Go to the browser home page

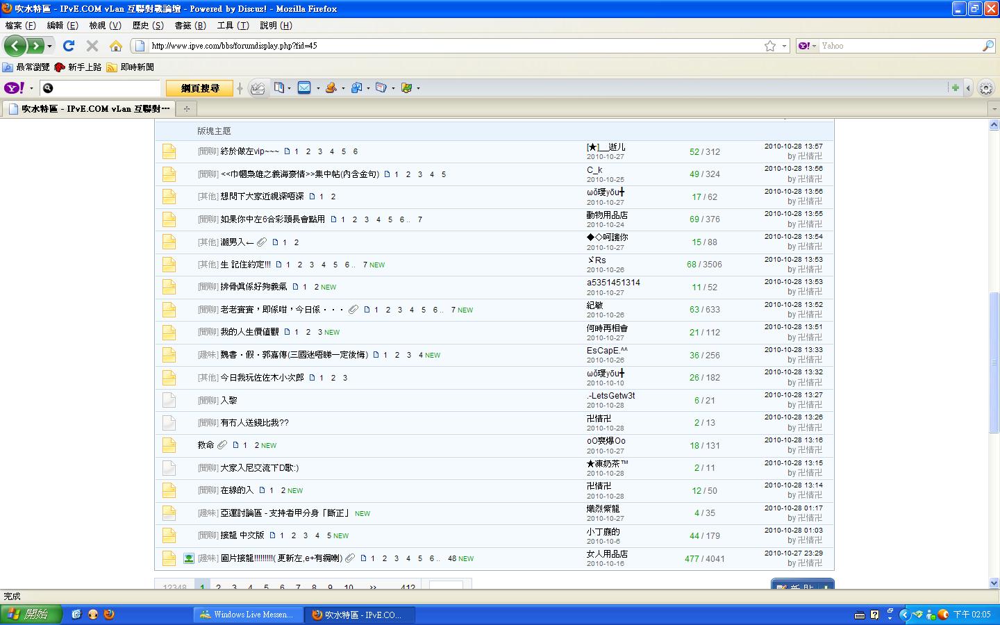point(116,46)
